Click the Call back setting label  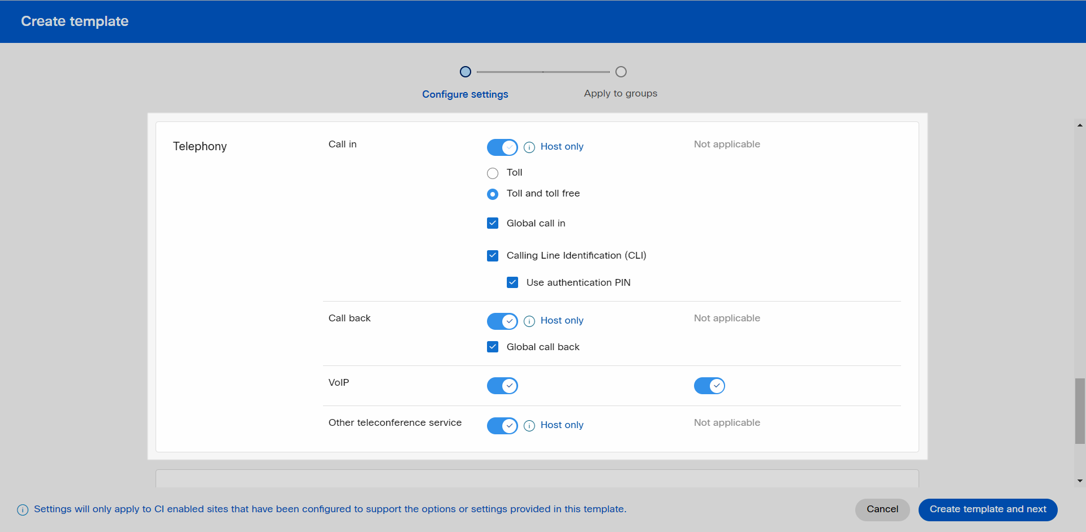(x=350, y=318)
